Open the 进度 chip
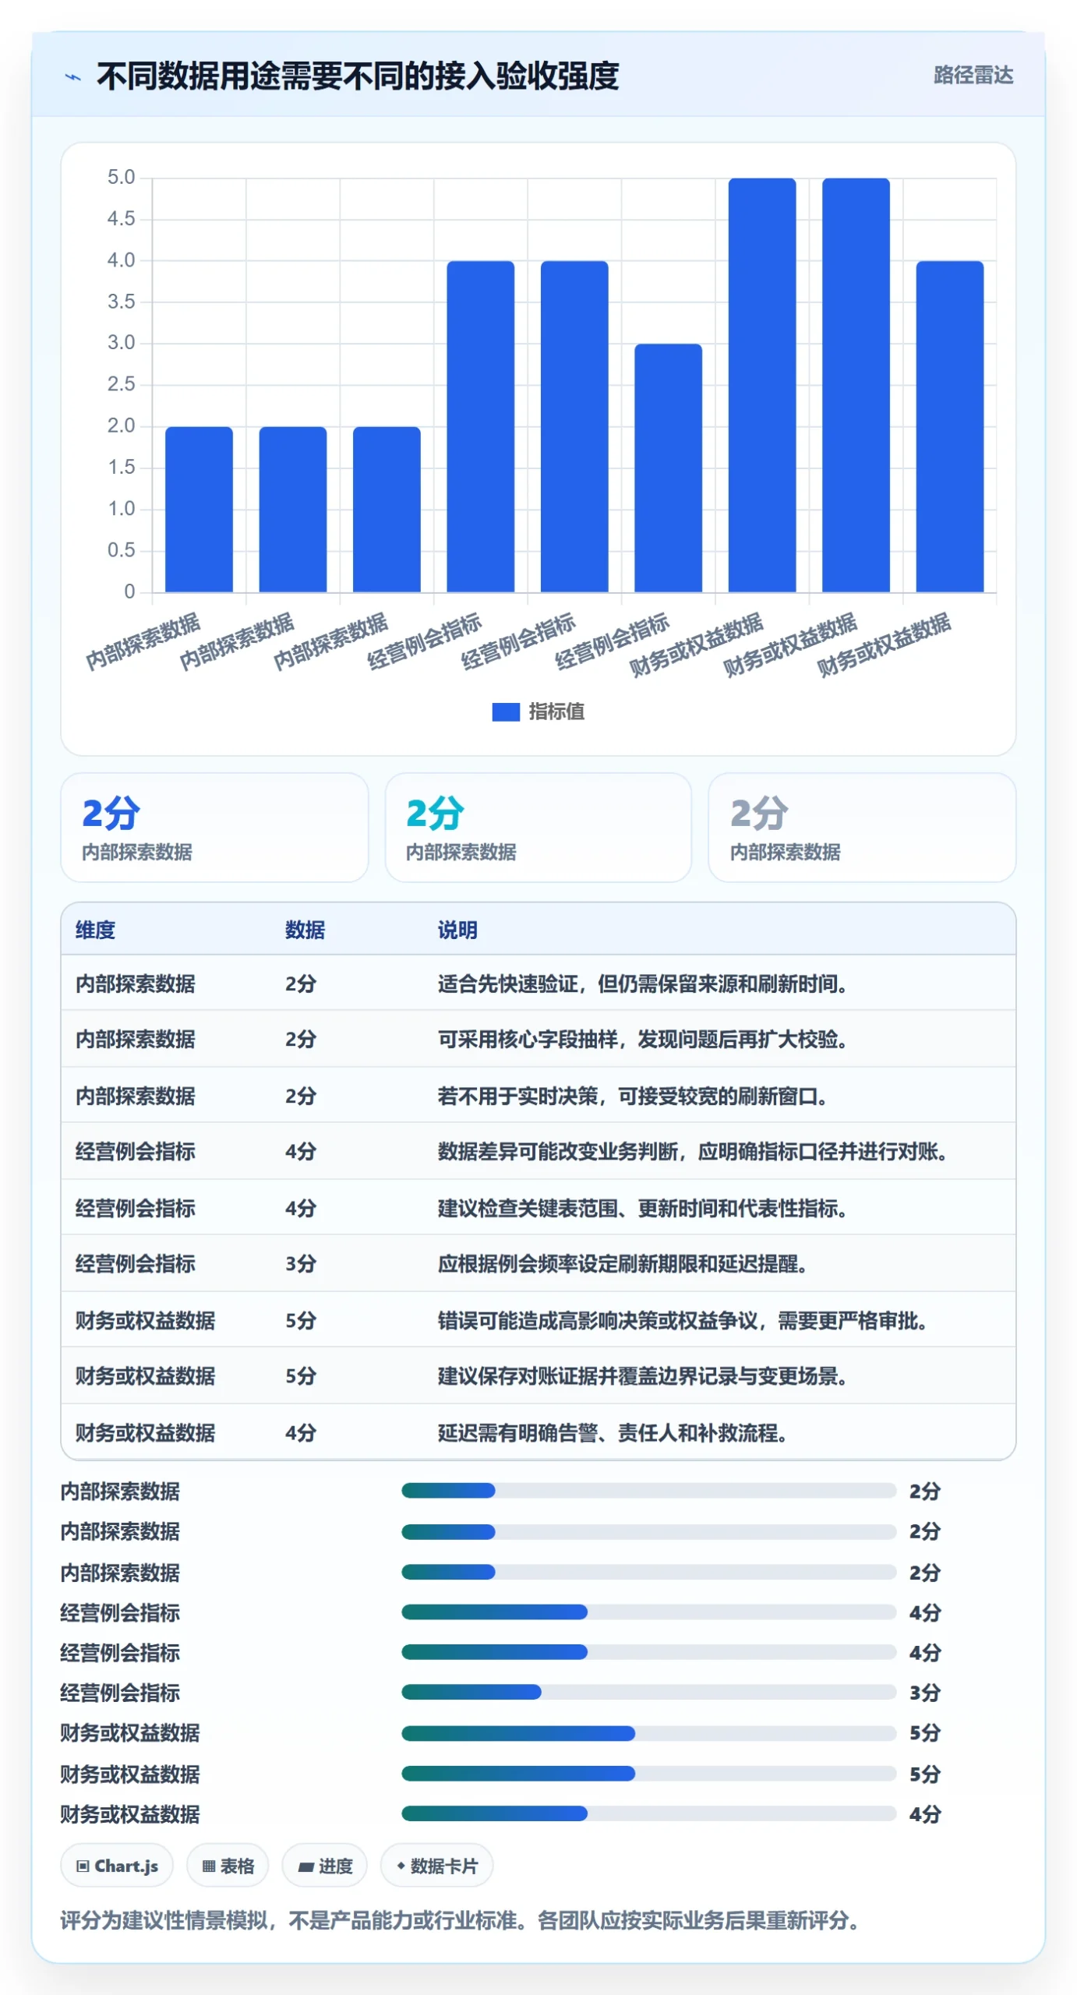The height and width of the screenshot is (1995, 1077). click(324, 1866)
